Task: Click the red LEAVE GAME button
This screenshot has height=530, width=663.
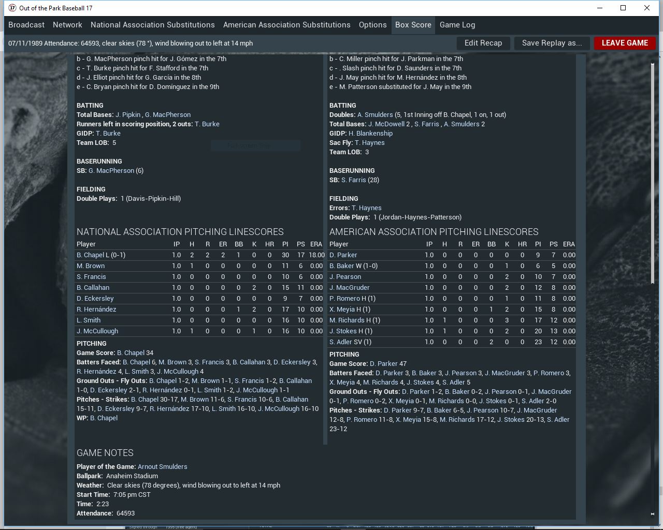Action: [625, 43]
